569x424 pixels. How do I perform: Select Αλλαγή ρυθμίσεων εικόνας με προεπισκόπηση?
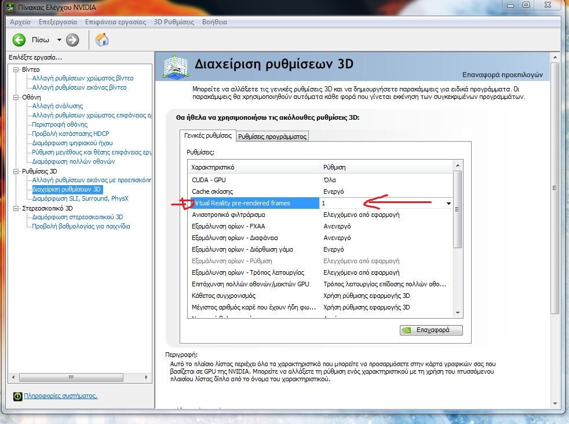pos(92,180)
